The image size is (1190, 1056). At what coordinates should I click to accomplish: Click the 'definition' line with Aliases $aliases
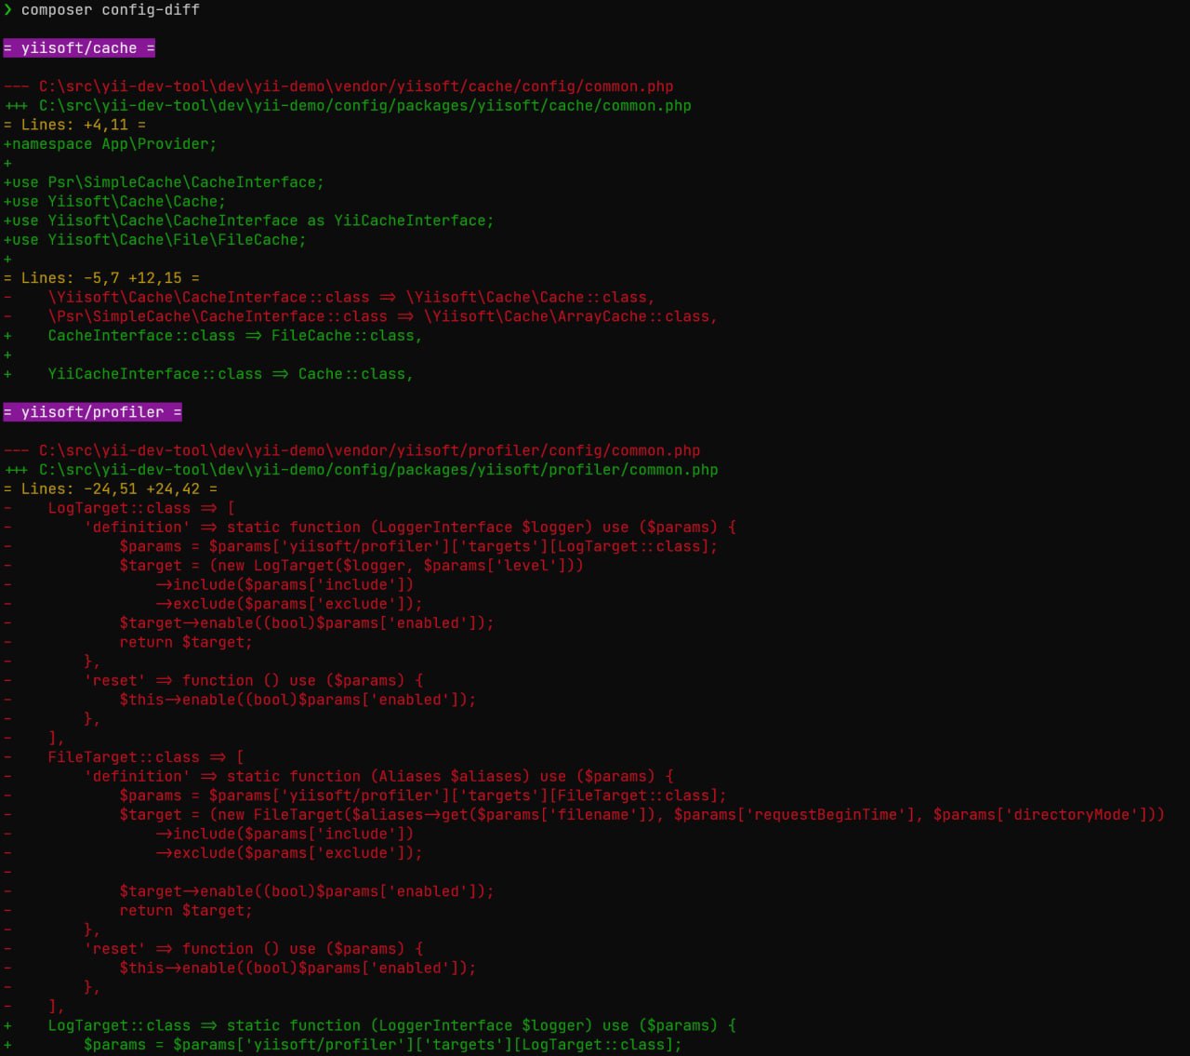point(338,776)
